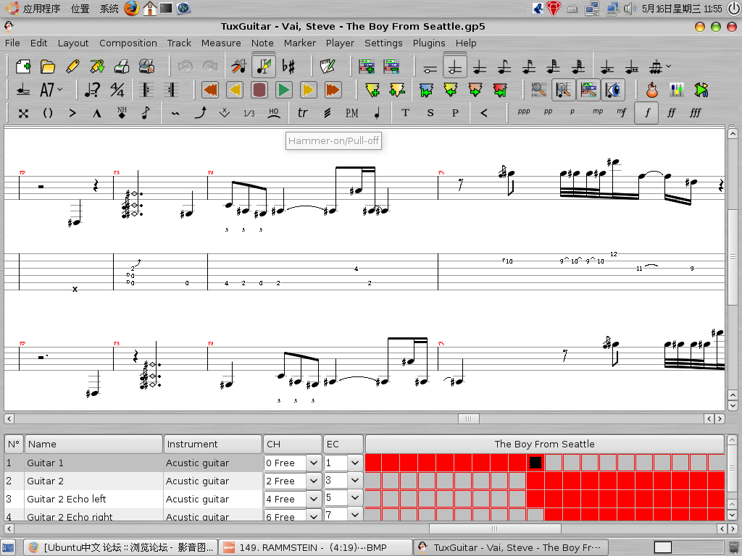Image resolution: width=742 pixels, height=556 pixels.
Task: Toggle score edit mode
Action: tap(264, 66)
